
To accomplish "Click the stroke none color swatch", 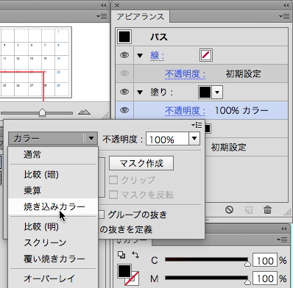I will click(206, 55).
